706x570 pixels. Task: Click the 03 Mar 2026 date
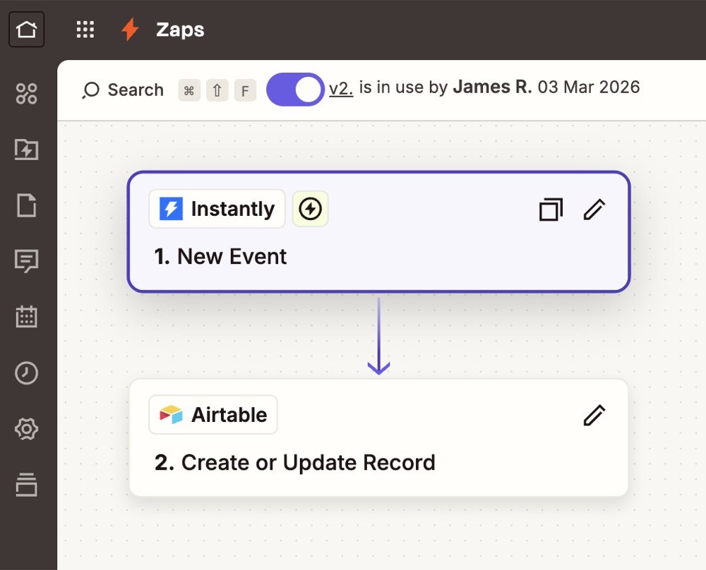[x=589, y=87]
